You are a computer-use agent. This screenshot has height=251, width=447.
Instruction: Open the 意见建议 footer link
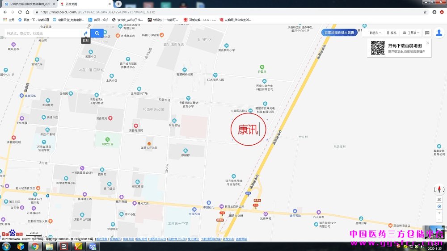point(193,239)
